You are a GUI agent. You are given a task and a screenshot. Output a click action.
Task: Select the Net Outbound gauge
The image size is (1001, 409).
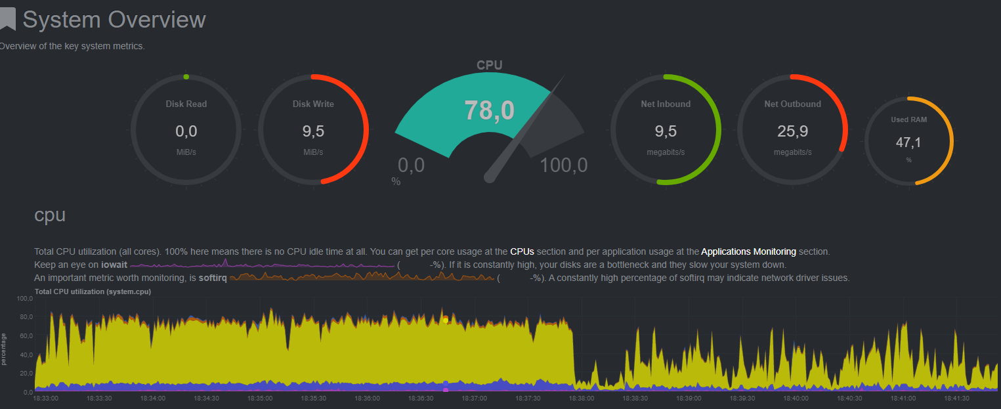792,131
